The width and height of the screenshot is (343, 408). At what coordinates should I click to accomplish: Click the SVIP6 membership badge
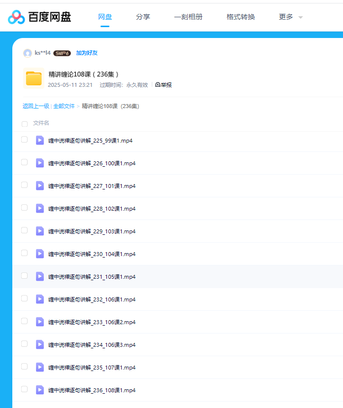(62, 53)
